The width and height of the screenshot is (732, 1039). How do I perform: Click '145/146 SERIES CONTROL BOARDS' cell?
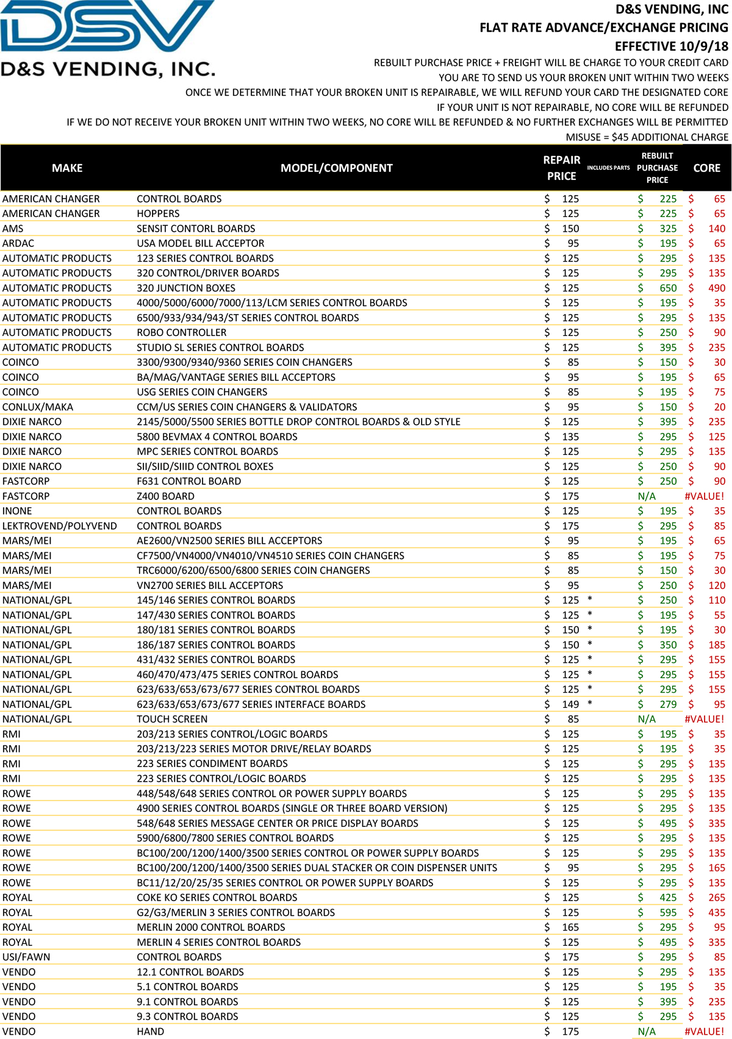(x=215, y=600)
